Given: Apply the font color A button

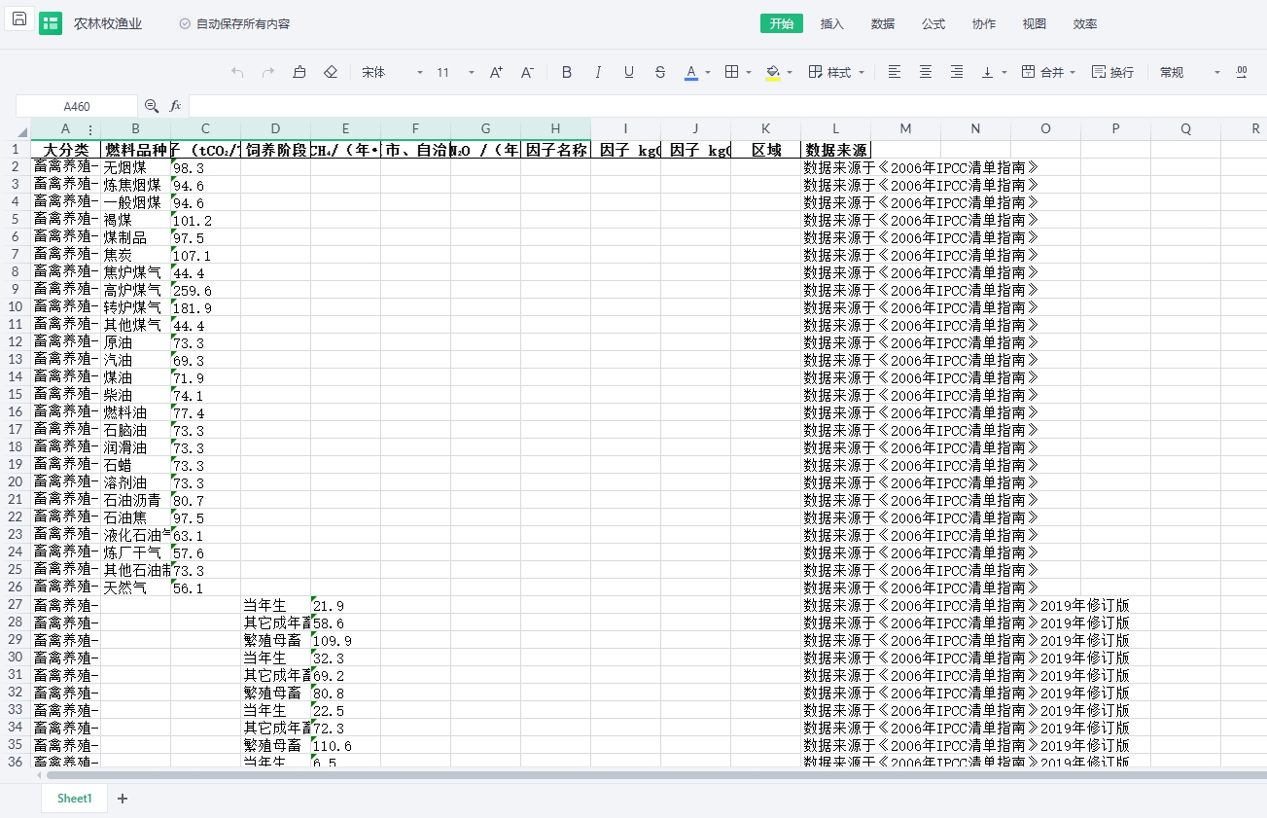Looking at the screenshot, I should click(691, 72).
